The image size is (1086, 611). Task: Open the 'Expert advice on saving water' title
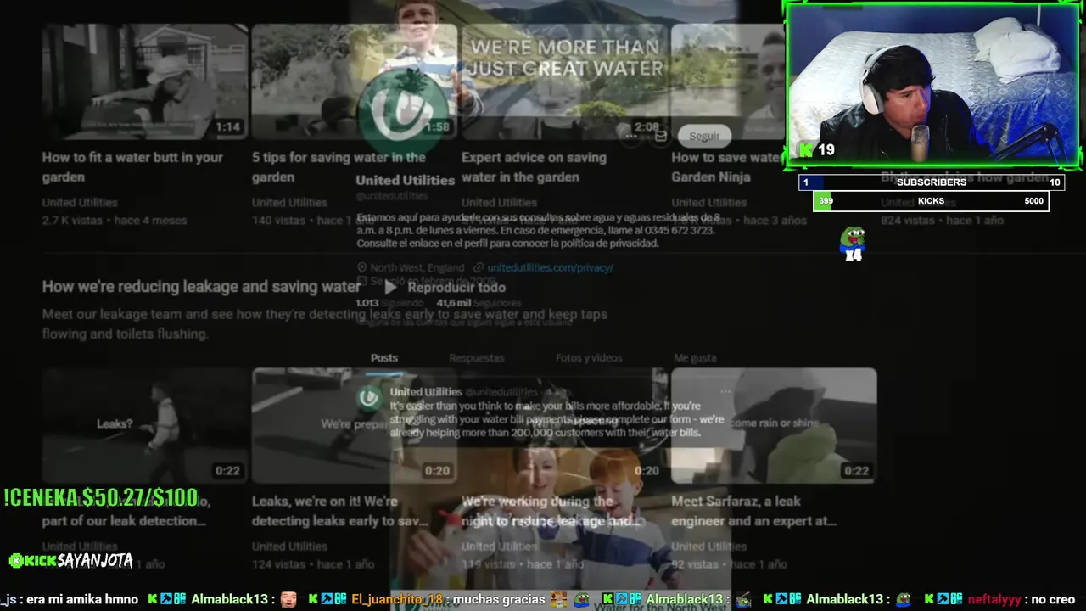point(534,167)
